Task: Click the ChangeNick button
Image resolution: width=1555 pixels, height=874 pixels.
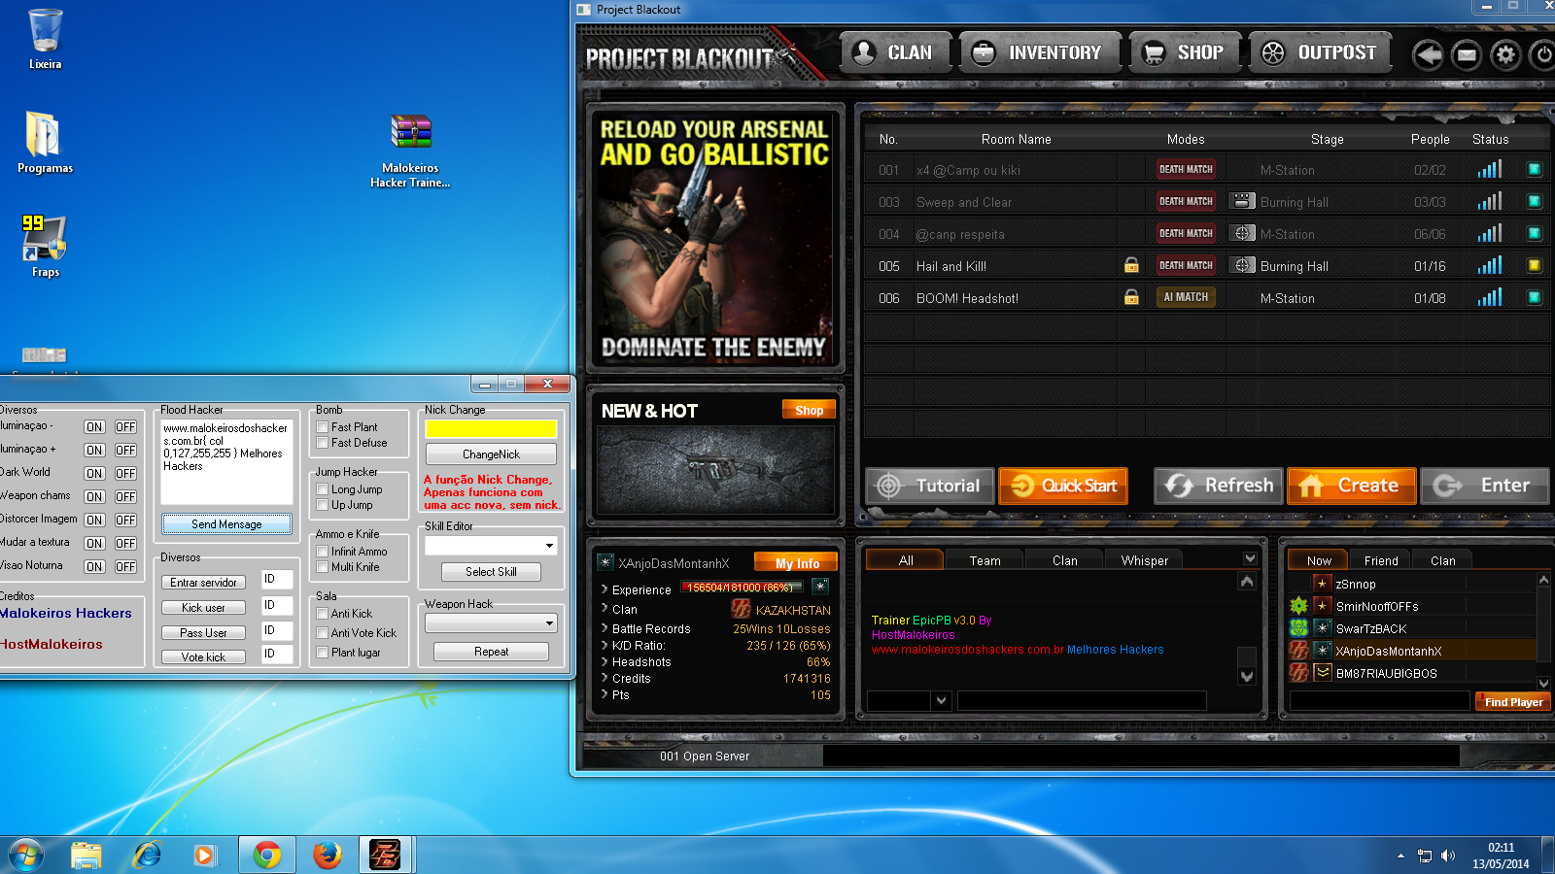Action: pyautogui.click(x=491, y=454)
